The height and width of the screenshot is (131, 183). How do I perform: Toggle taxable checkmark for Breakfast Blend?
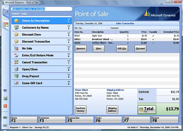point(153,39)
